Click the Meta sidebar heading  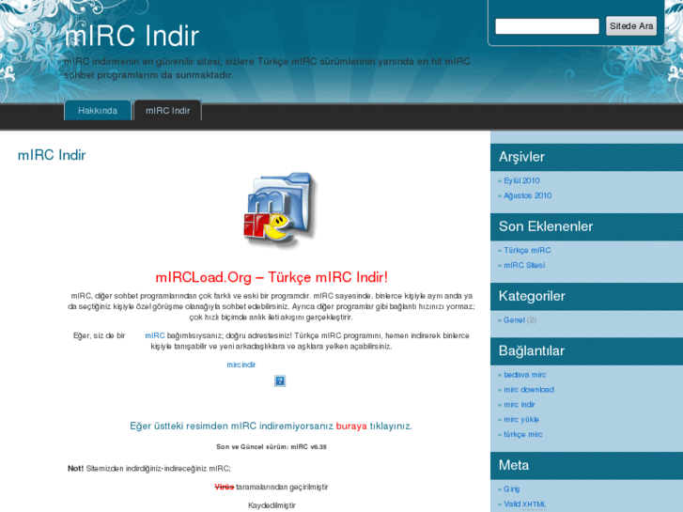pyautogui.click(x=514, y=465)
